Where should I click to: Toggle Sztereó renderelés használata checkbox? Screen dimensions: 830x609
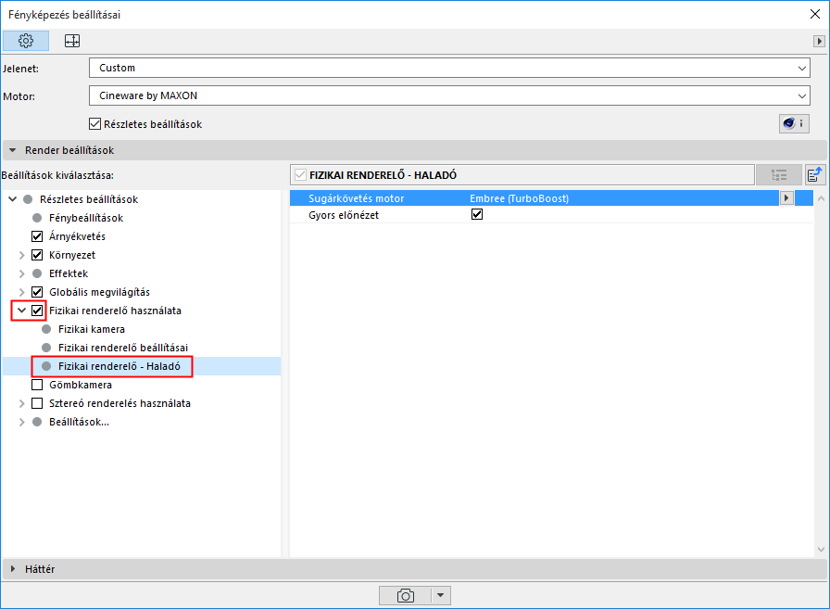coord(37,403)
